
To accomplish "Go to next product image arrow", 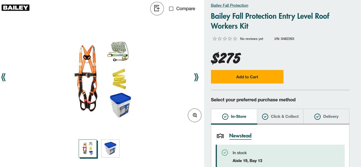I will pos(196,77).
